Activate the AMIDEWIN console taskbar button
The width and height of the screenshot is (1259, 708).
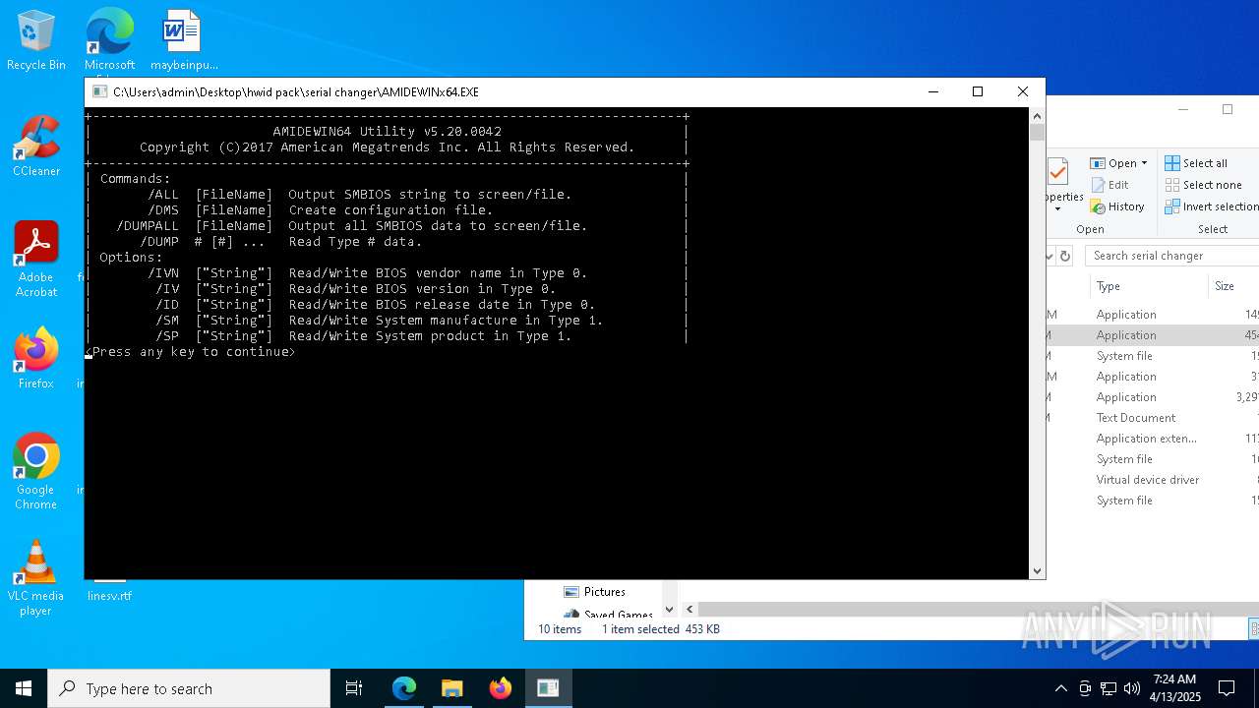[x=548, y=688]
